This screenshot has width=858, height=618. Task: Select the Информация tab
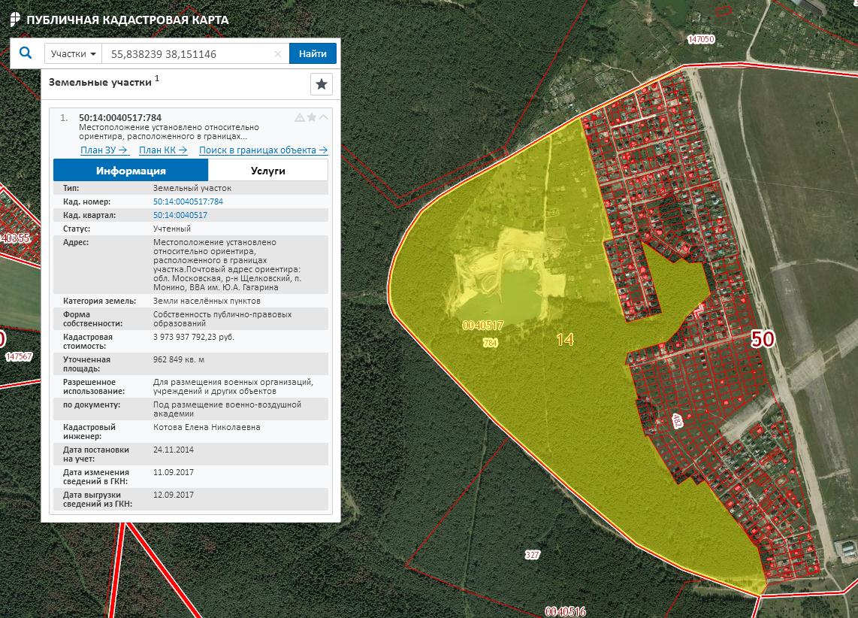tap(131, 171)
